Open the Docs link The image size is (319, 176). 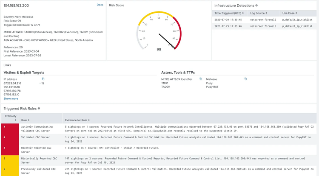(x=100, y=5)
